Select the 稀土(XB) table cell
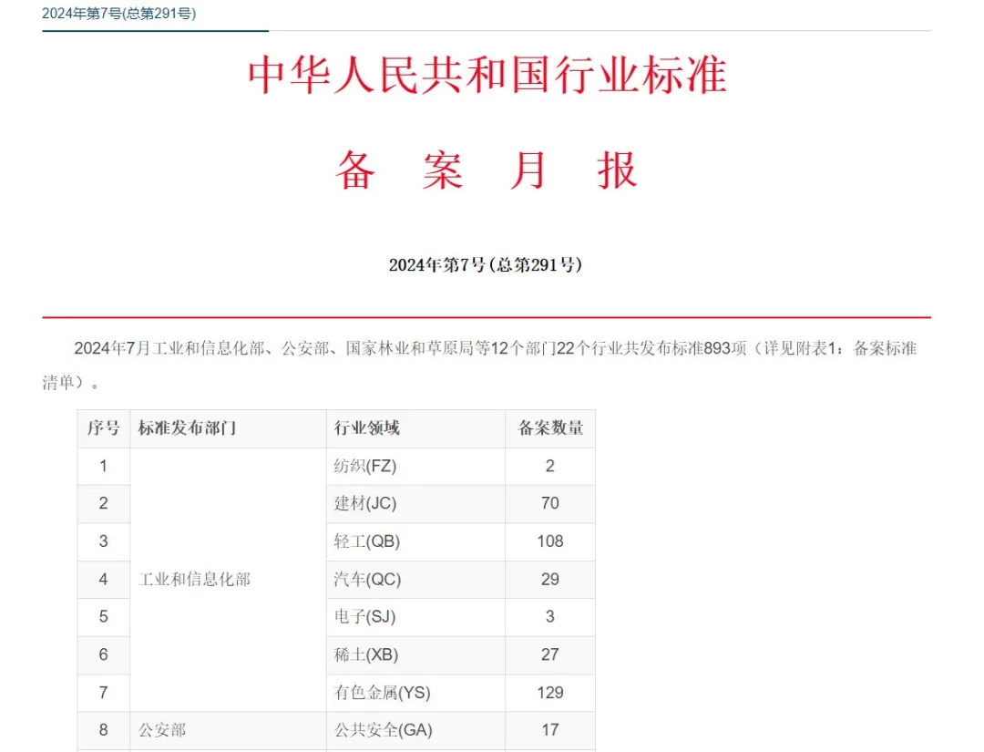The height and width of the screenshot is (752, 984). (365, 654)
